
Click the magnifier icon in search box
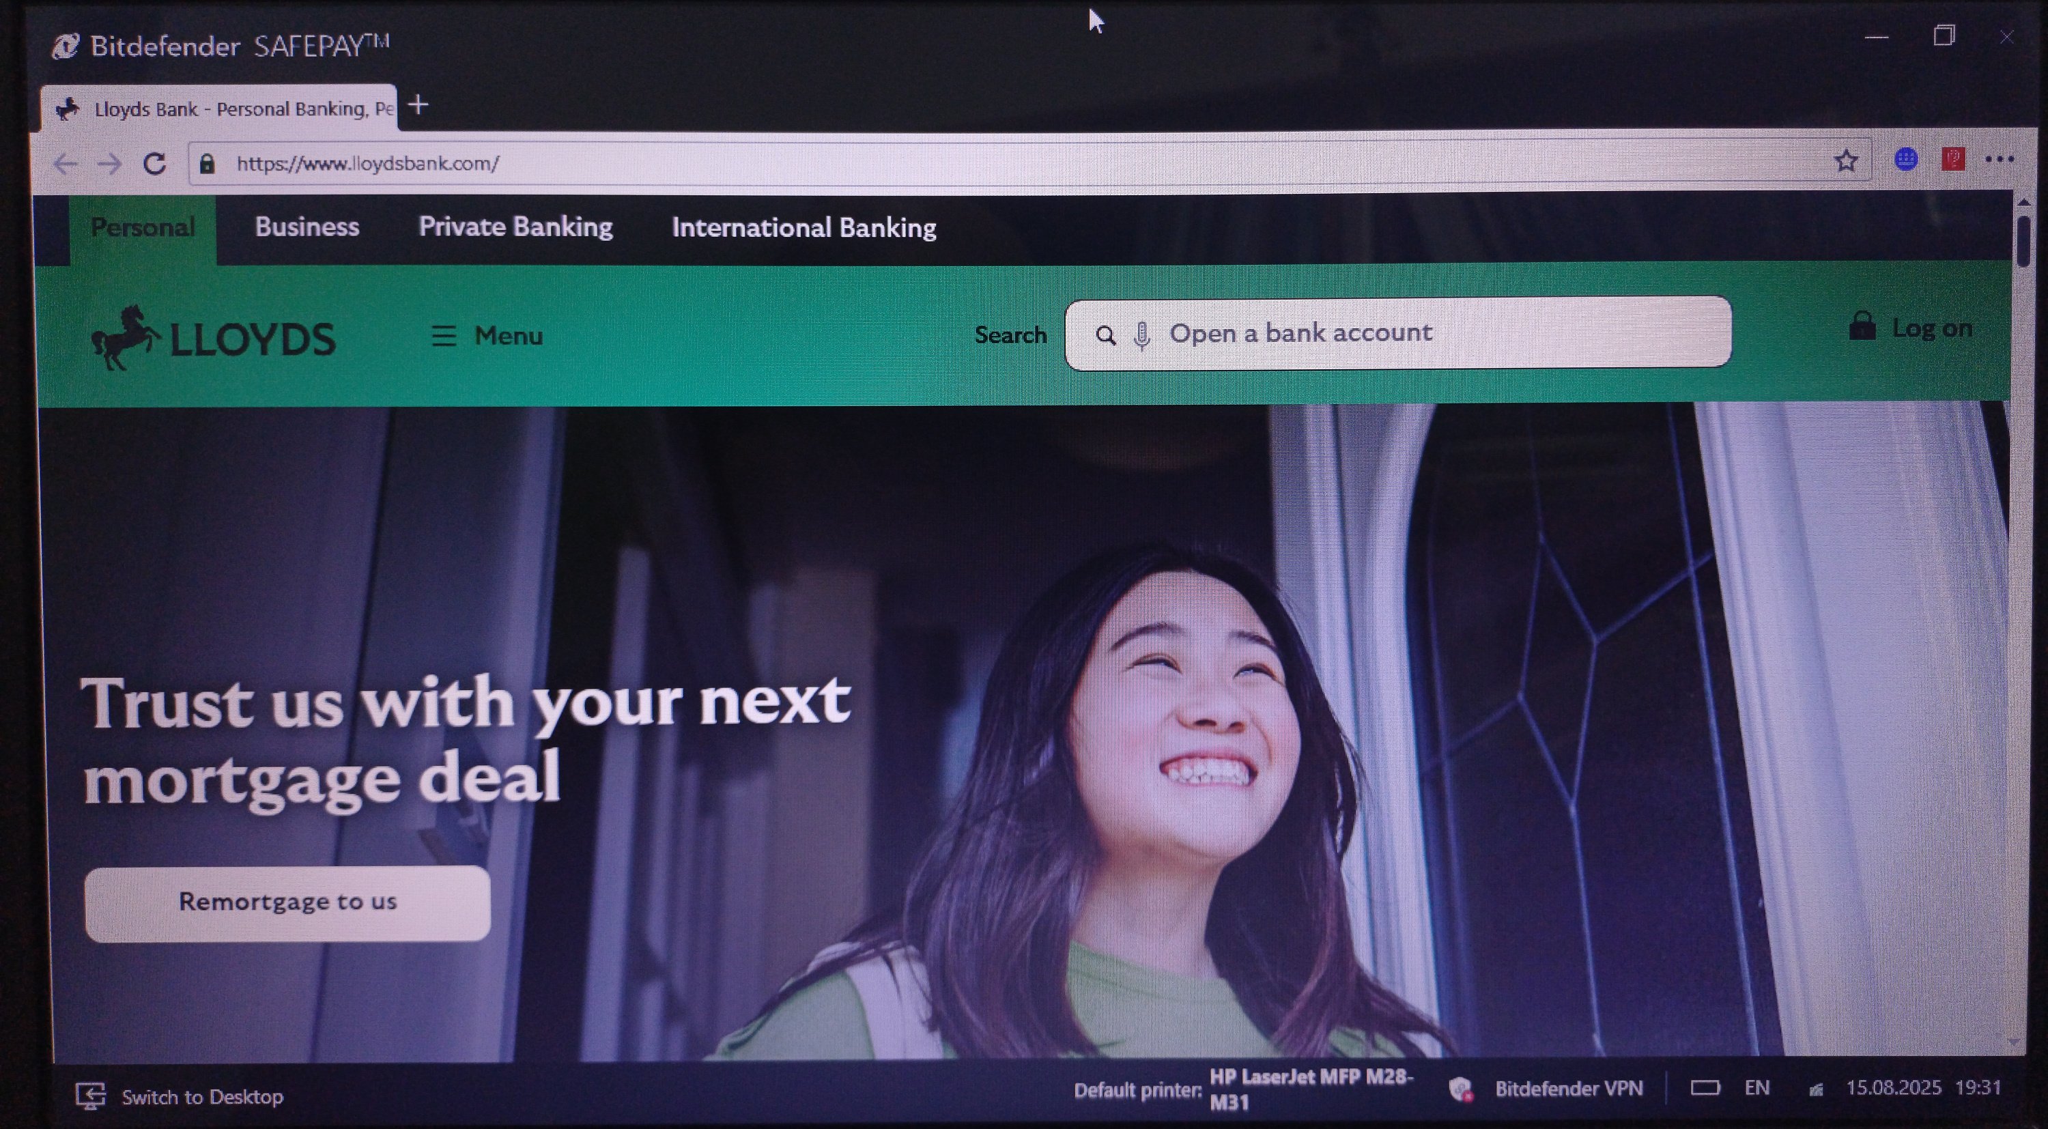1105,336
